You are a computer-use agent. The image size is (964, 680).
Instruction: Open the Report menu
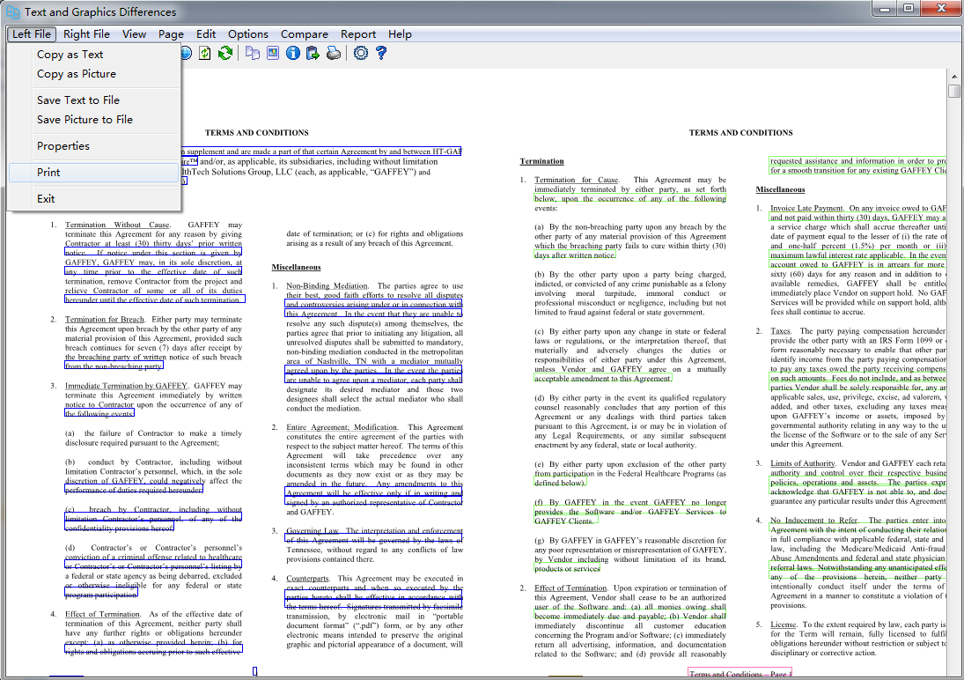pos(358,33)
